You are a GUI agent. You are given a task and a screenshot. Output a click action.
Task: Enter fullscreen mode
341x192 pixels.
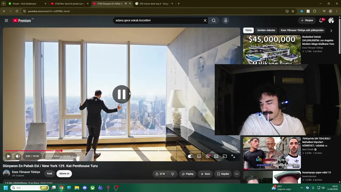[x=233, y=156]
